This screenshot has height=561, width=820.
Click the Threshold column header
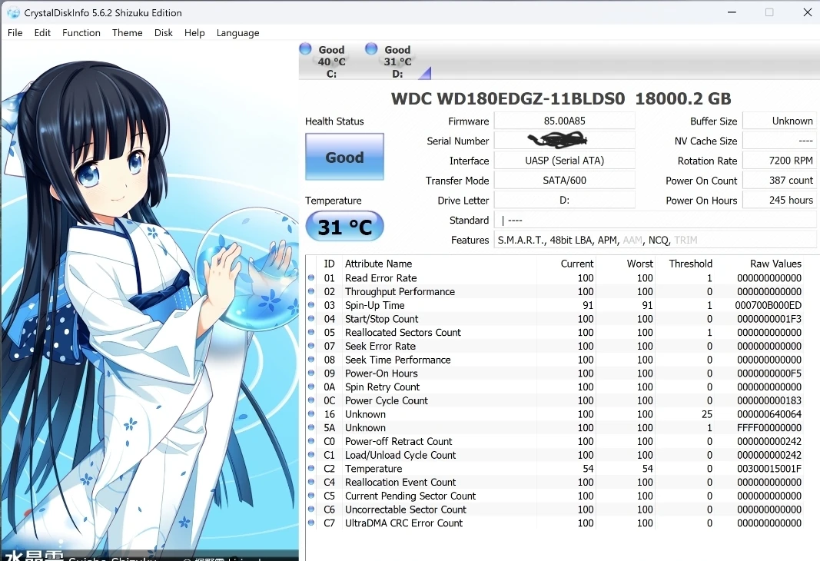[x=690, y=264]
